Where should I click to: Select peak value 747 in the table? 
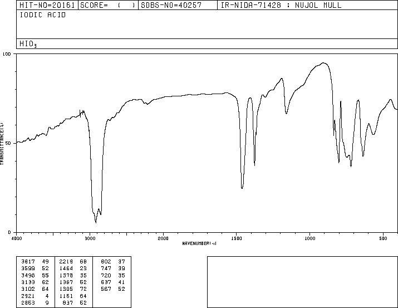[x=106, y=268]
